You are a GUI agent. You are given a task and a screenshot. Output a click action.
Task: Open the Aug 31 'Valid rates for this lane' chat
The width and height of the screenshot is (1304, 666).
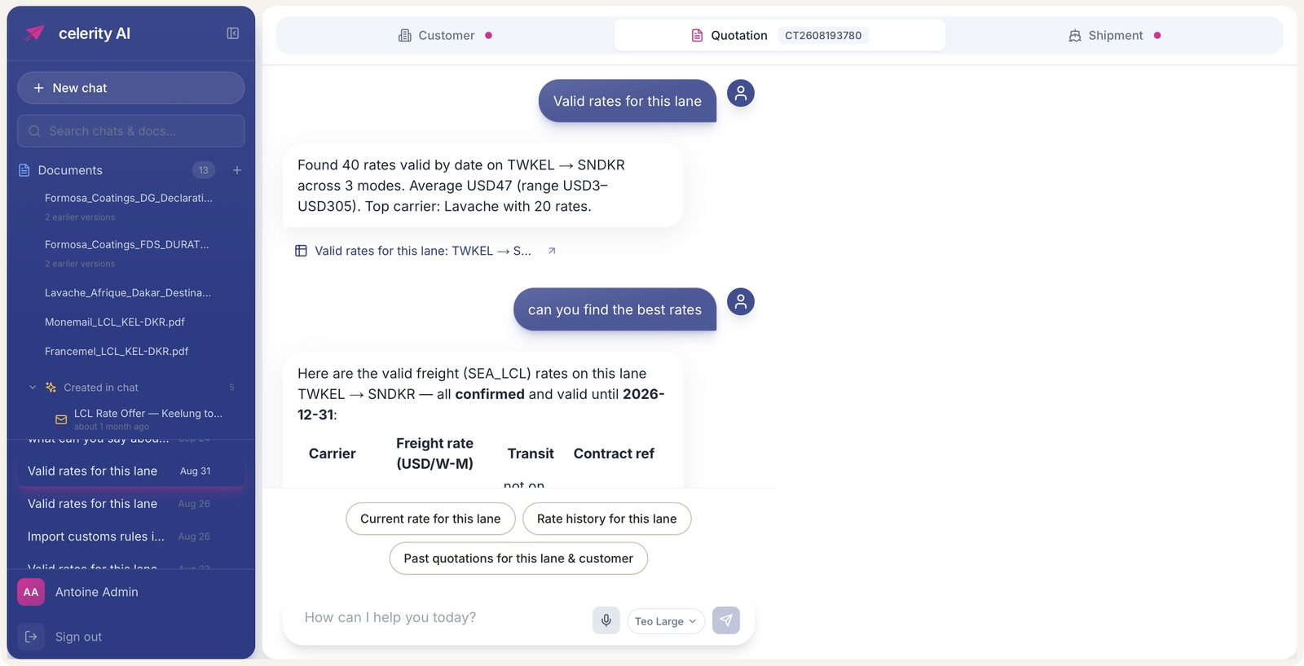click(x=130, y=471)
